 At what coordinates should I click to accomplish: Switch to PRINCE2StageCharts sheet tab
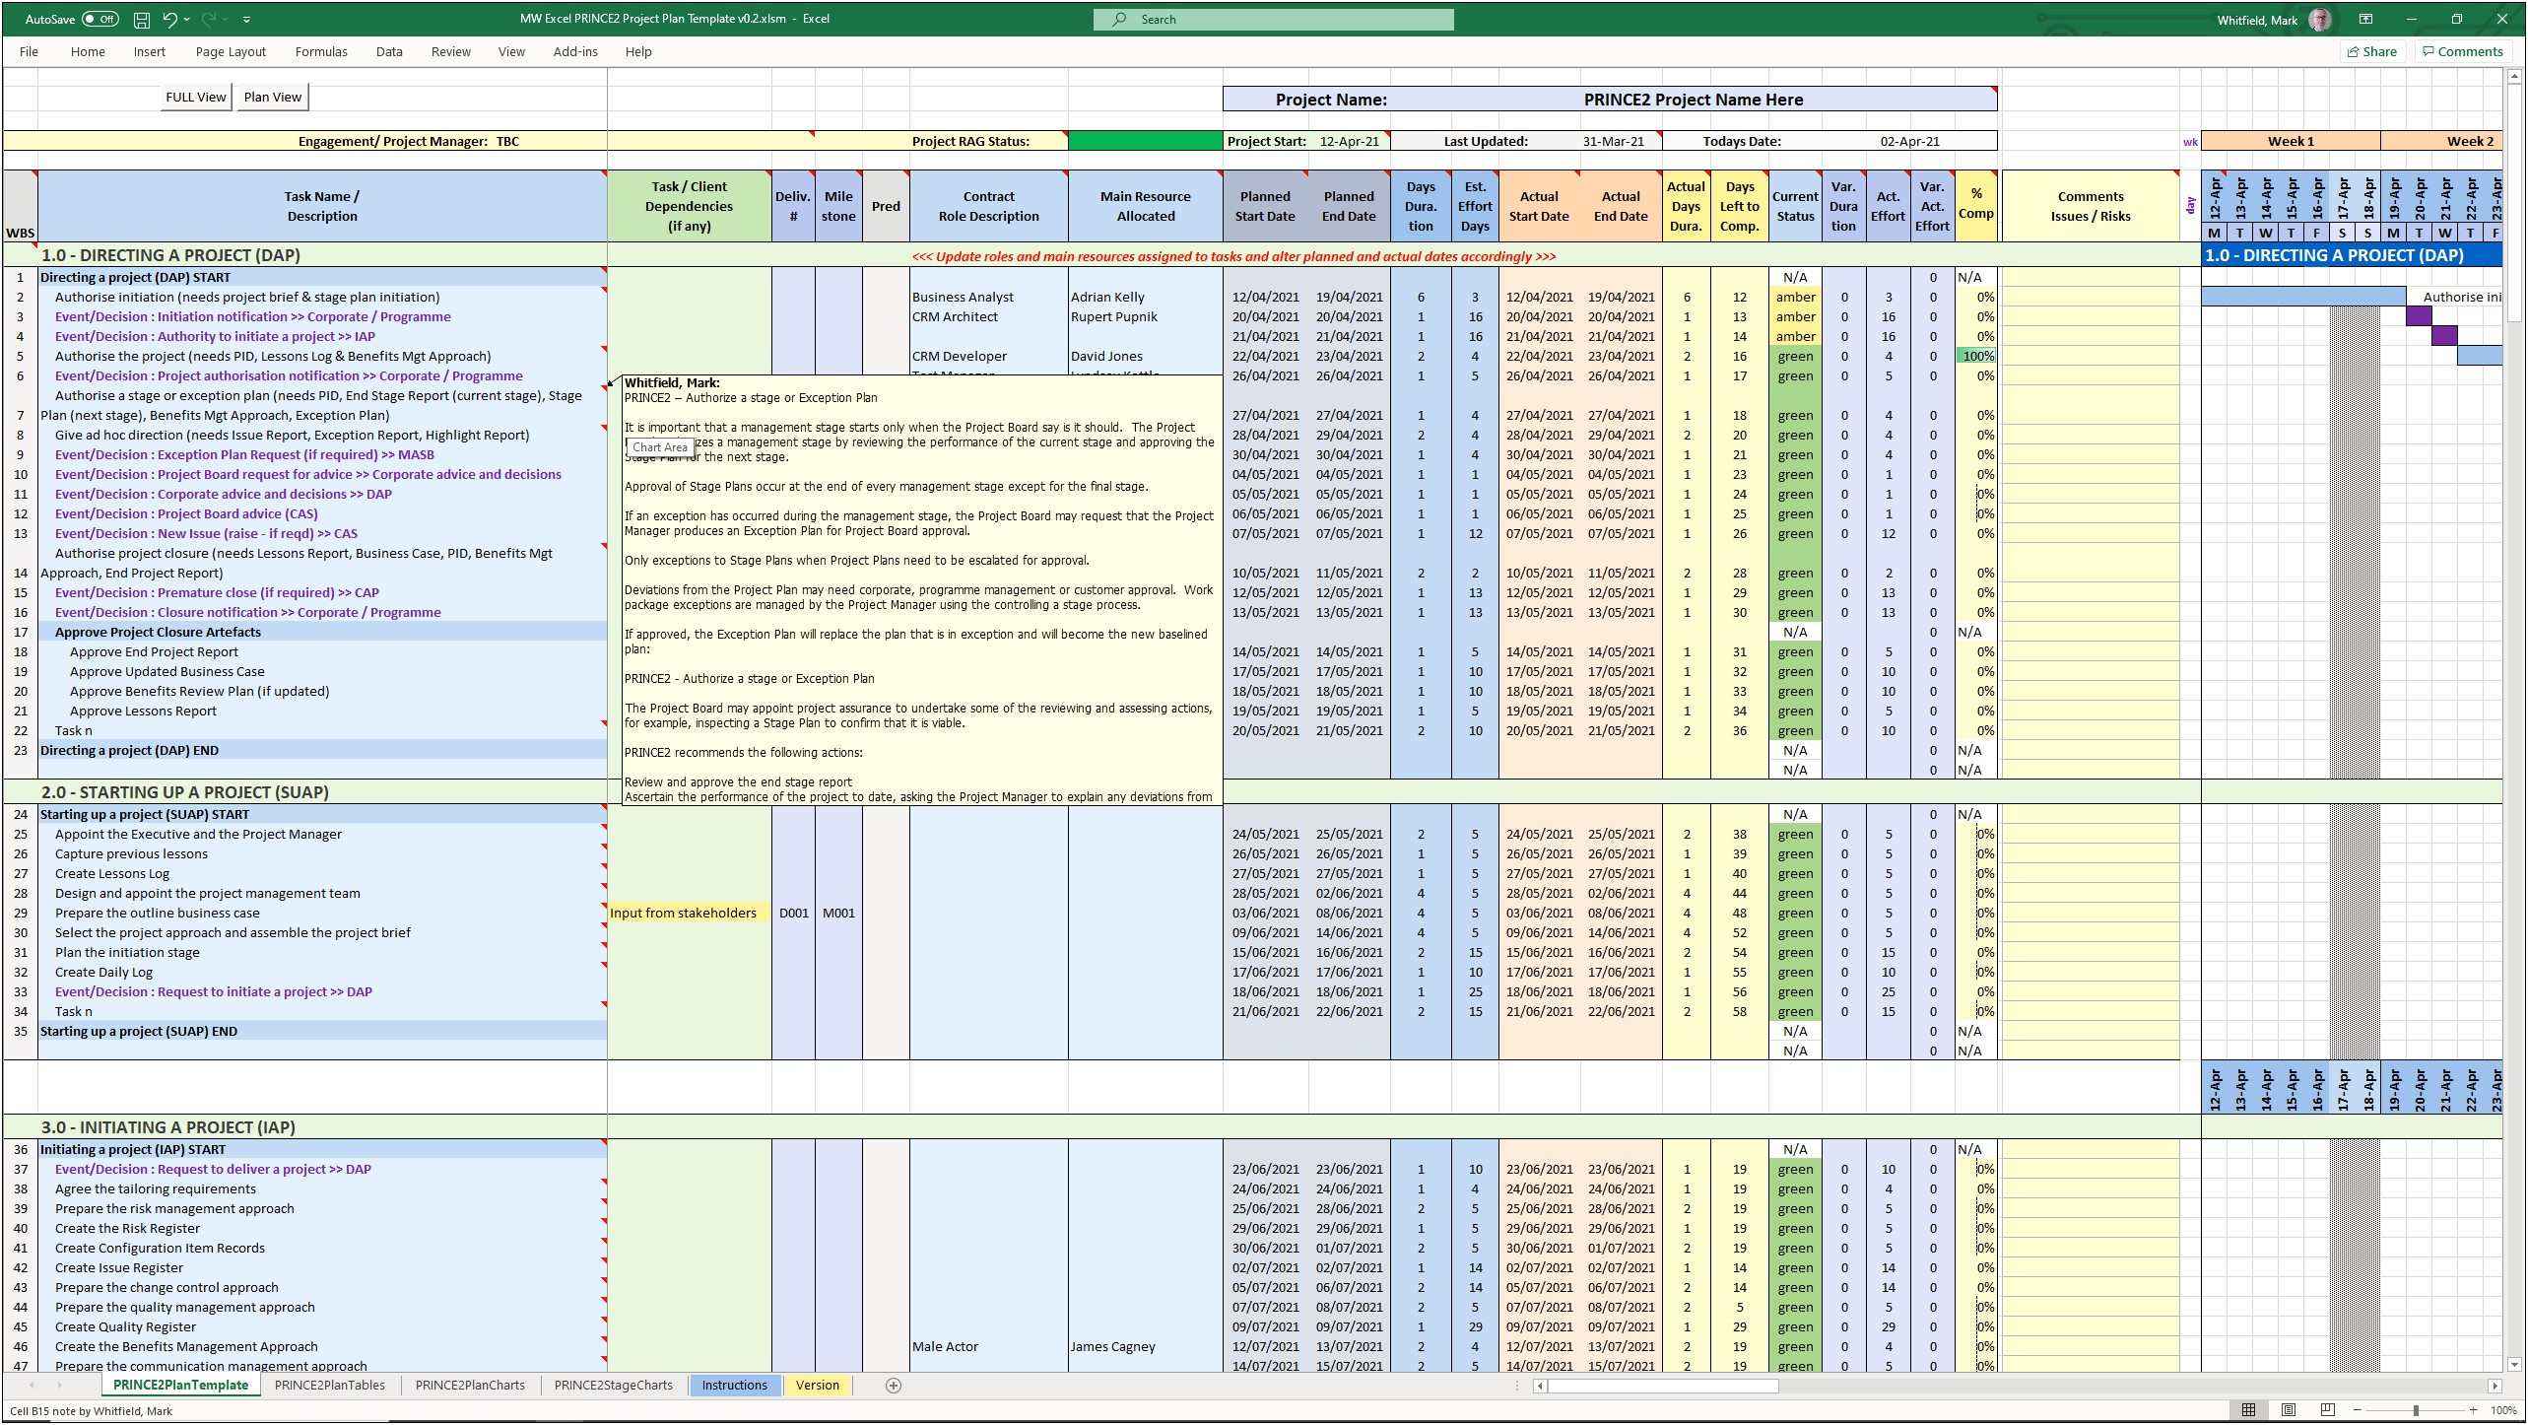click(x=613, y=1385)
